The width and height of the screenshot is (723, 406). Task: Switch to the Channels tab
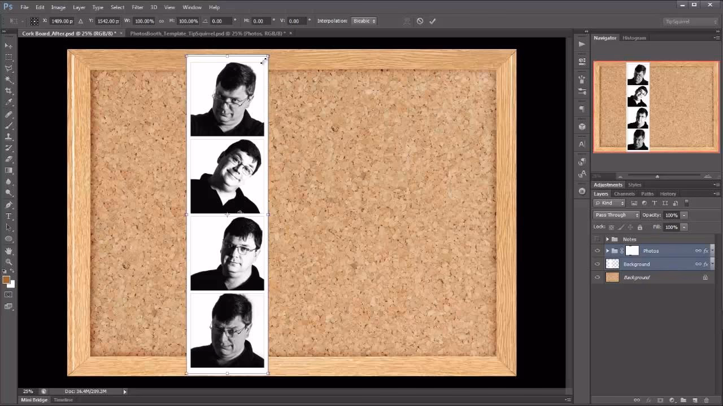coord(624,193)
